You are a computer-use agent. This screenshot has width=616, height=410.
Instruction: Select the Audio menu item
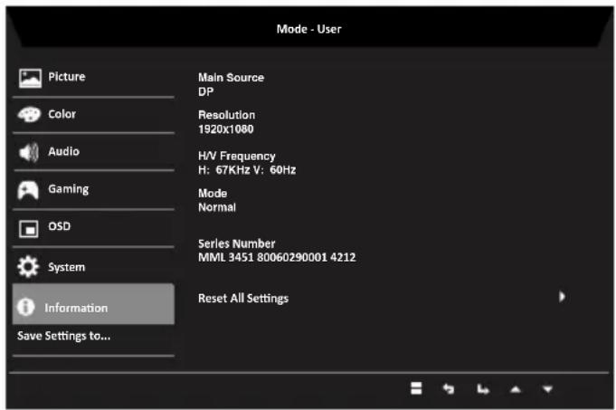point(93,152)
